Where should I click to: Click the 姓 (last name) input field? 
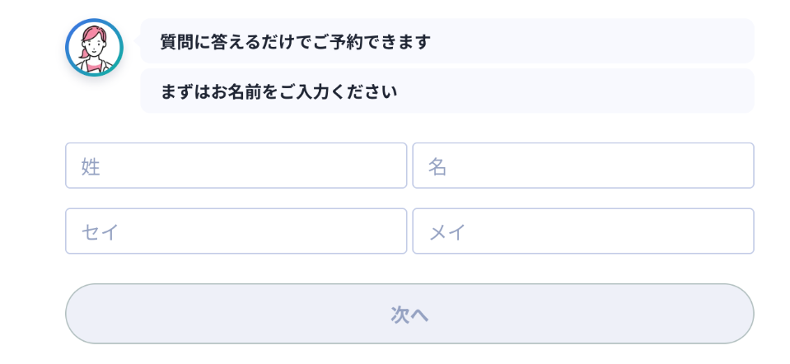click(236, 166)
